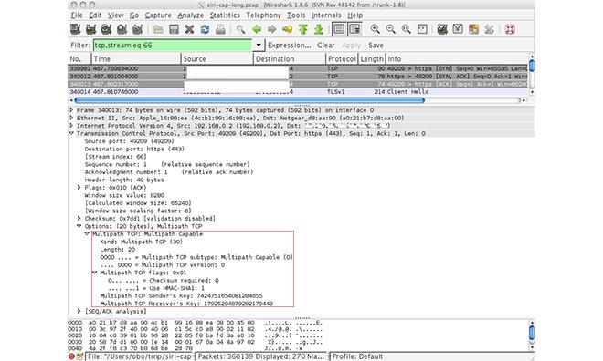Open the Telephony menu
This screenshot has height=361, width=603.
click(264, 15)
